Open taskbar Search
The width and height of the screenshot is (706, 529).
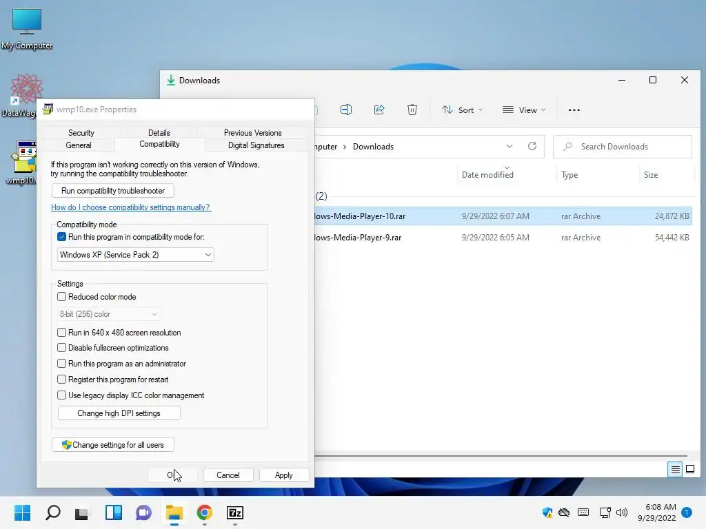coord(52,512)
